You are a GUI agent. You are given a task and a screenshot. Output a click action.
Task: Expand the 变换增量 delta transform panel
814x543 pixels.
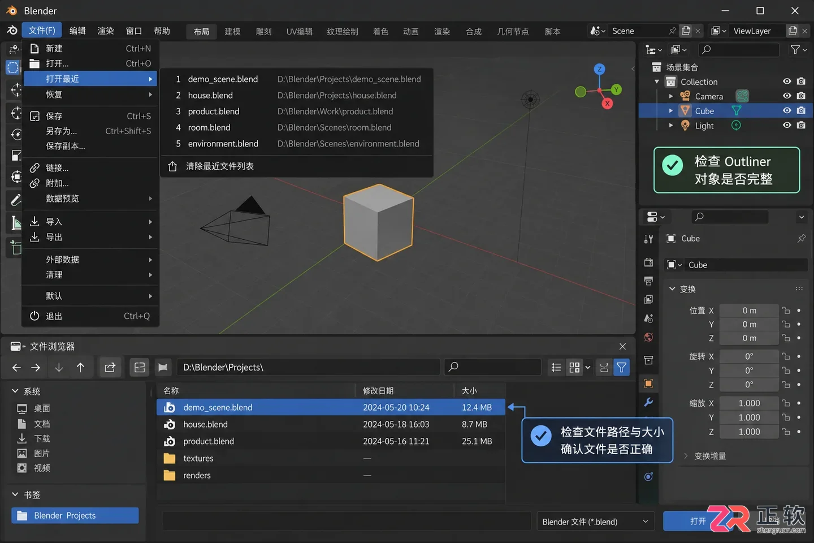click(x=686, y=456)
